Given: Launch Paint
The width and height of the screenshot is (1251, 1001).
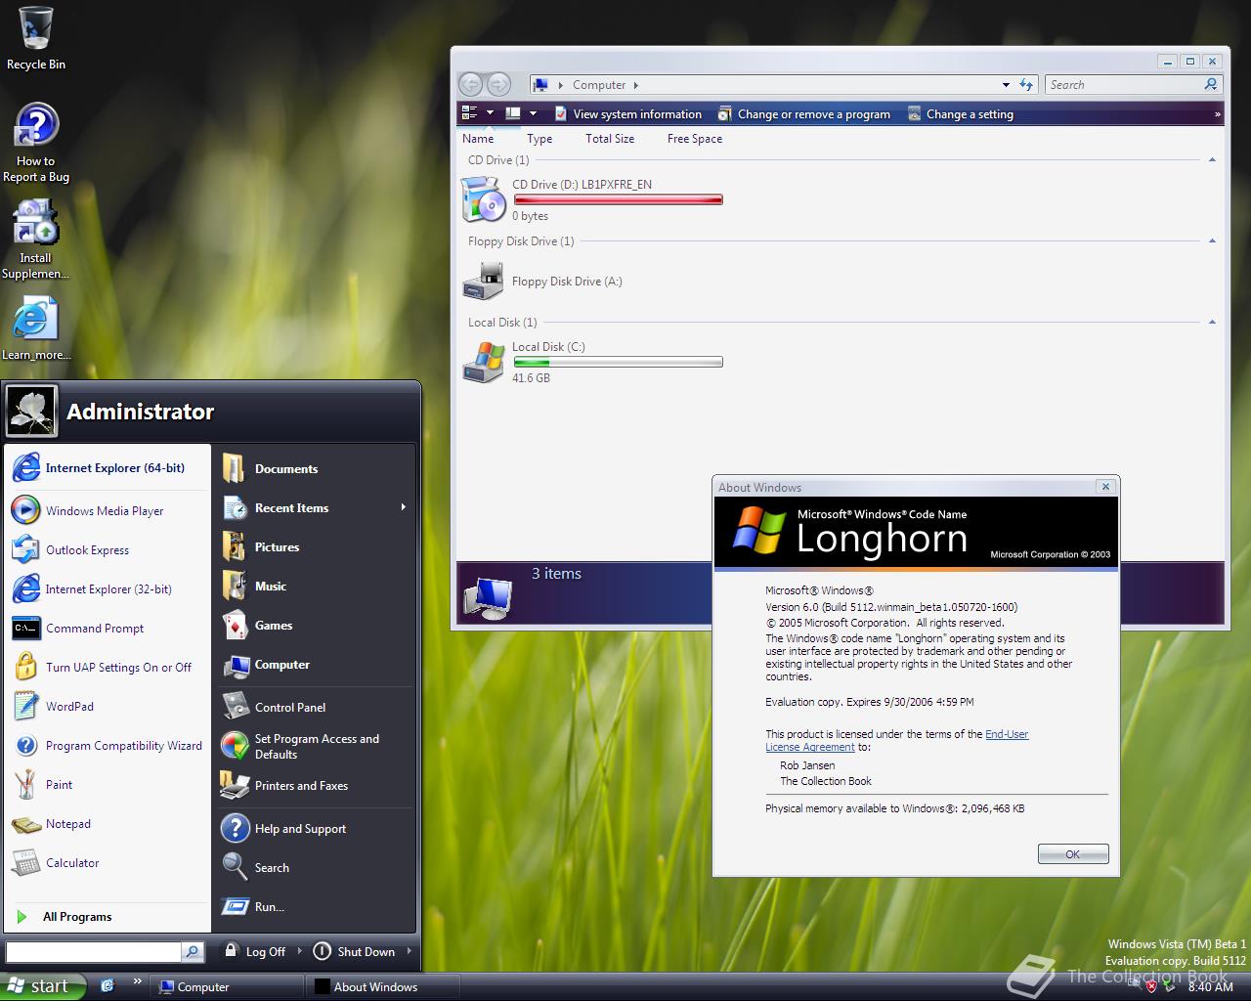Looking at the screenshot, I should (107, 784).
